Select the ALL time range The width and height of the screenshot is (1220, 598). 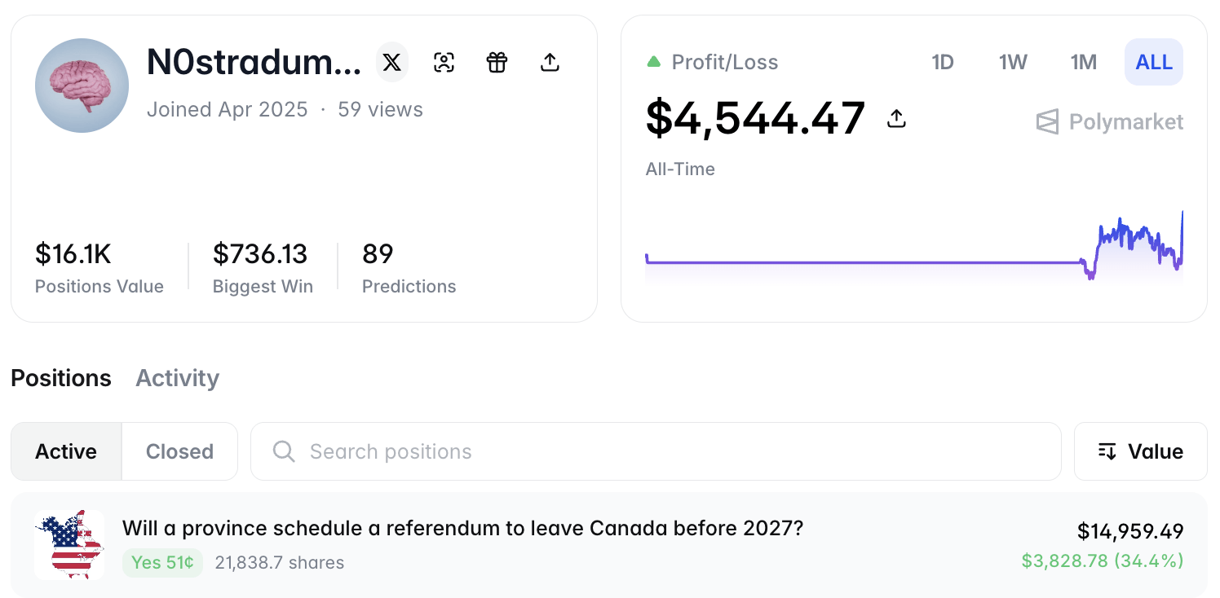(x=1153, y=63)
